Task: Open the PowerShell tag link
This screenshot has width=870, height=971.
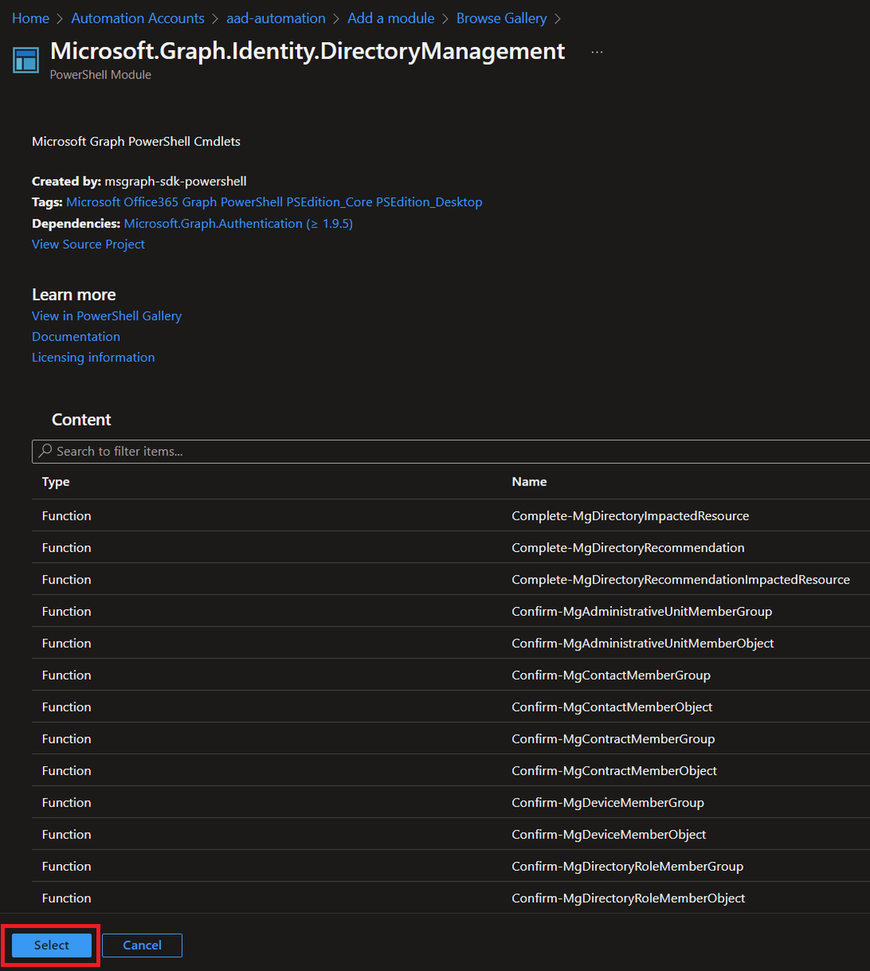Action: (x=252, y=202)
